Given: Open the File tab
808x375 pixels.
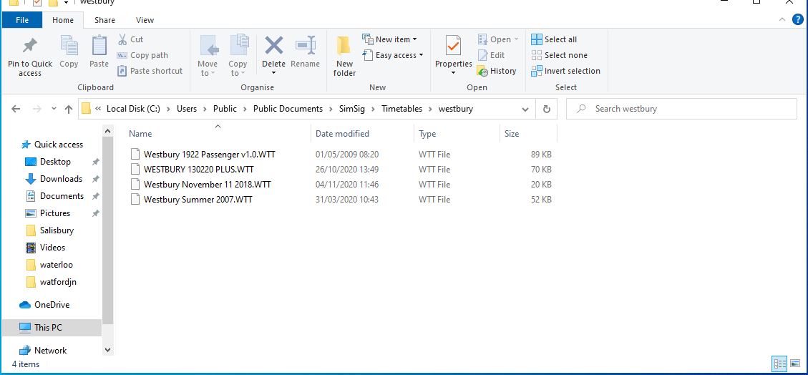Looking at the screenshot, I should tap(22, 20).
